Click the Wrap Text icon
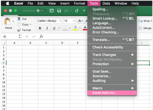This screenshot has height=110, width=153. coord(140,21)
